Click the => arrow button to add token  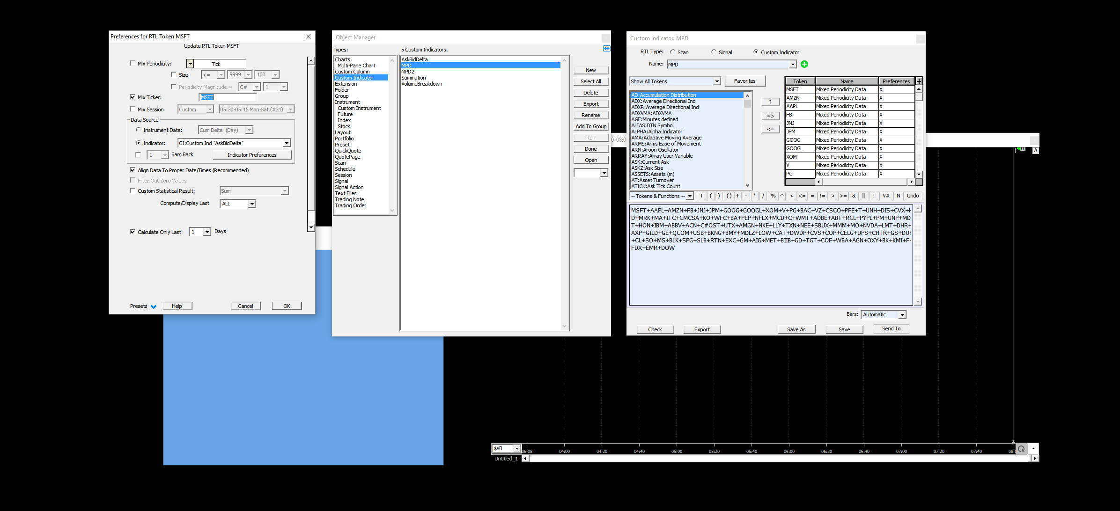click(770, 116)
